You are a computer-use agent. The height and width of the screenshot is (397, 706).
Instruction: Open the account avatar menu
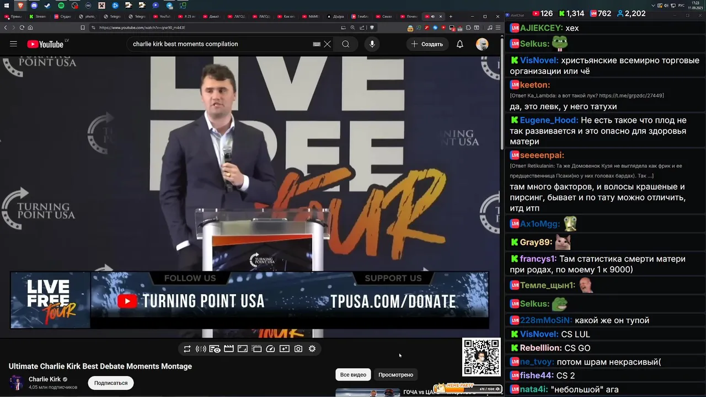pos(482,44)
